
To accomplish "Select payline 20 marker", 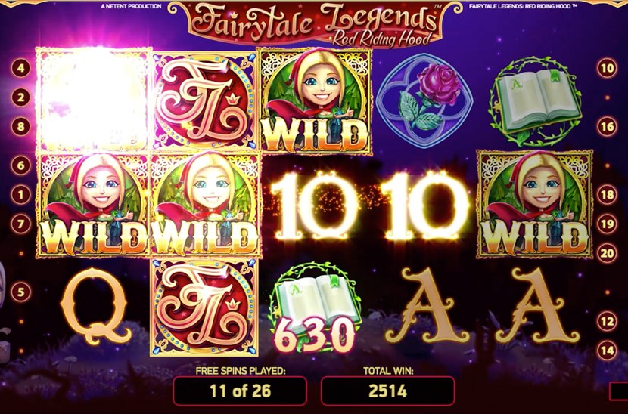I will 607,253.
